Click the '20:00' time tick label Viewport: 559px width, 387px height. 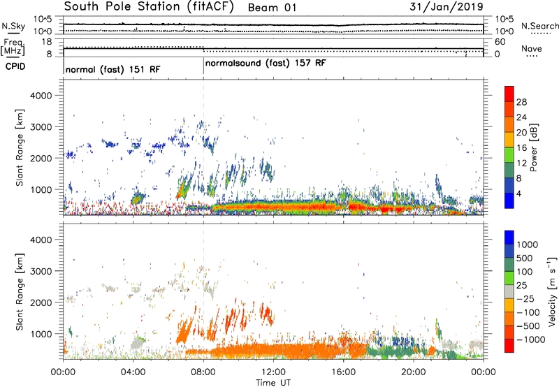click(414, 372)
